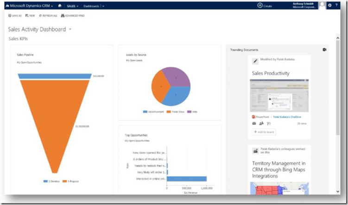Image resolution: width=348 pixels, height=205 pixels.
Task: Click Anthony Schmidt user name
Action: pos(303,4)
